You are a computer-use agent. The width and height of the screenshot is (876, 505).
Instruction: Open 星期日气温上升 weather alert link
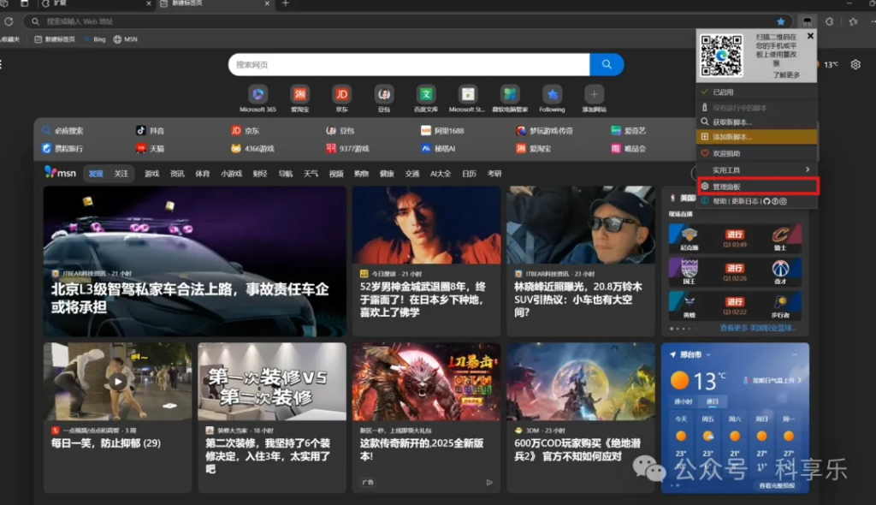pyautogui.click(x=772, y=380)
